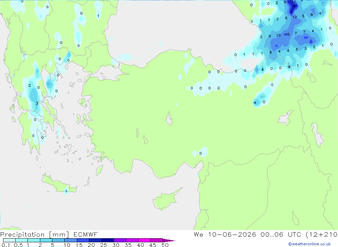The image size is (338, 247).
Task: Click the '50' legend label
Action: click(x=165, y=245)
